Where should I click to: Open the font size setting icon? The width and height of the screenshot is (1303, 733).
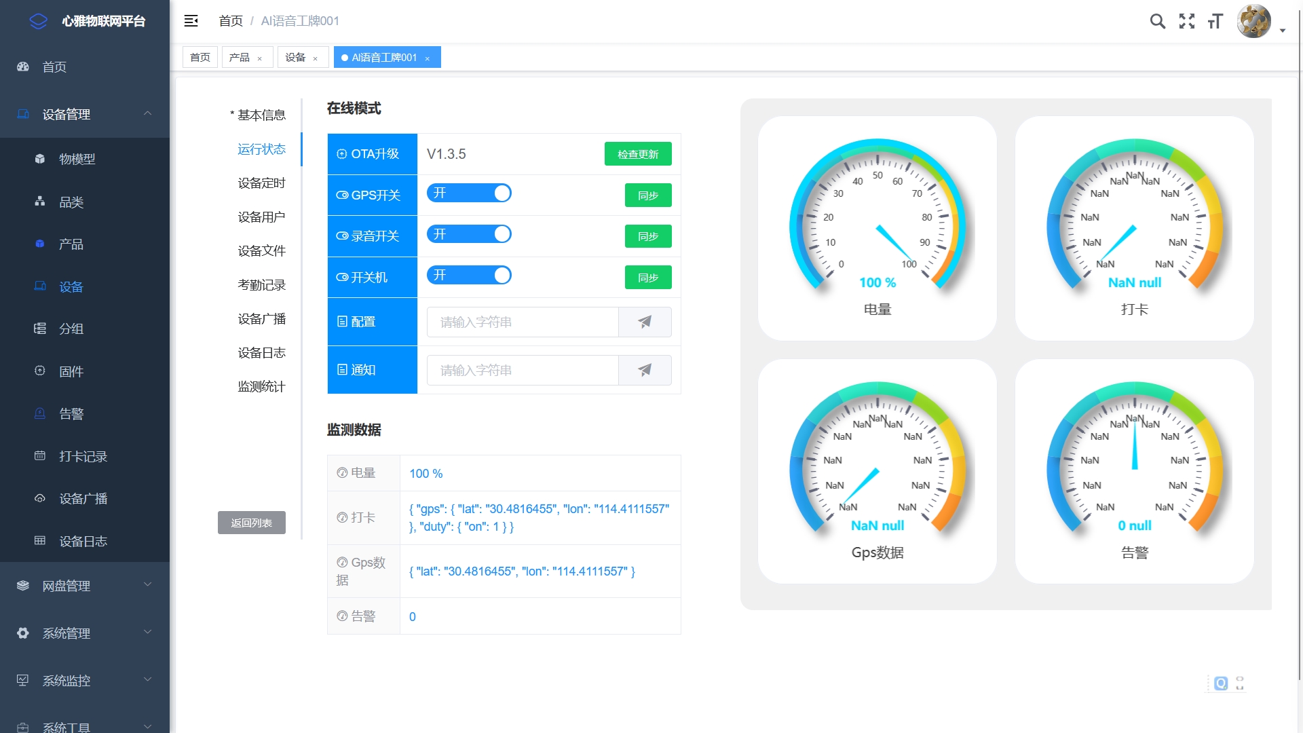click(1215, 22)
